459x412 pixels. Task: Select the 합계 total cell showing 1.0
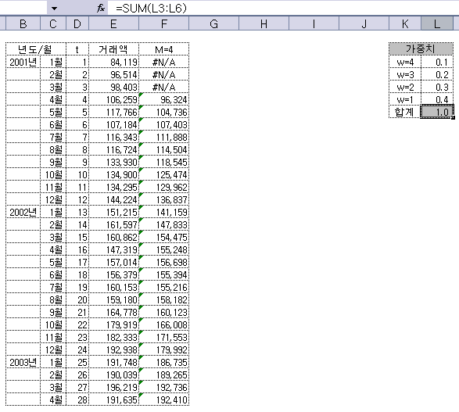437,112
